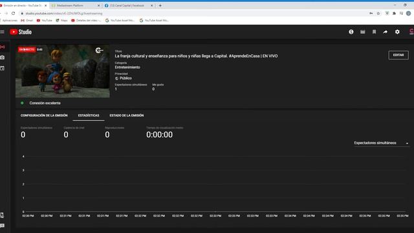
Task: Click the monetization dollar icon in header
Action: [x=351, y=32]
